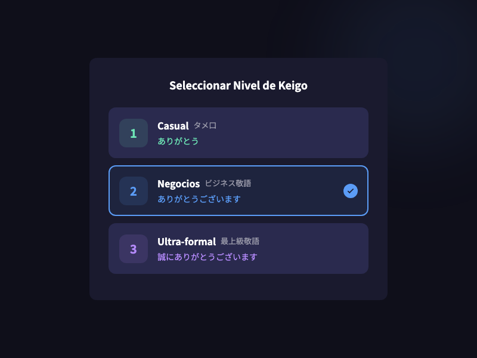Click the 最上級敬語 subtitle label
The height and width of the screenshot is (358, 477).
tap(240, 242)
